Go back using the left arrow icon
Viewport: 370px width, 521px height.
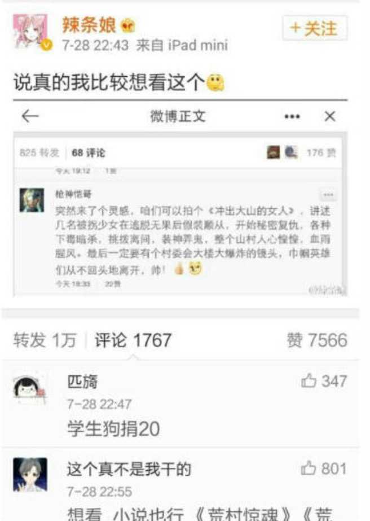point(30,116)
